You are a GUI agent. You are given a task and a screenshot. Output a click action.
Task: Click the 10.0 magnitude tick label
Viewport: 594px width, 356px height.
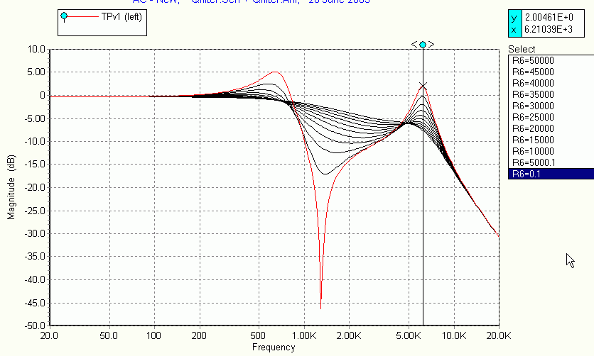tap(36, 49)
